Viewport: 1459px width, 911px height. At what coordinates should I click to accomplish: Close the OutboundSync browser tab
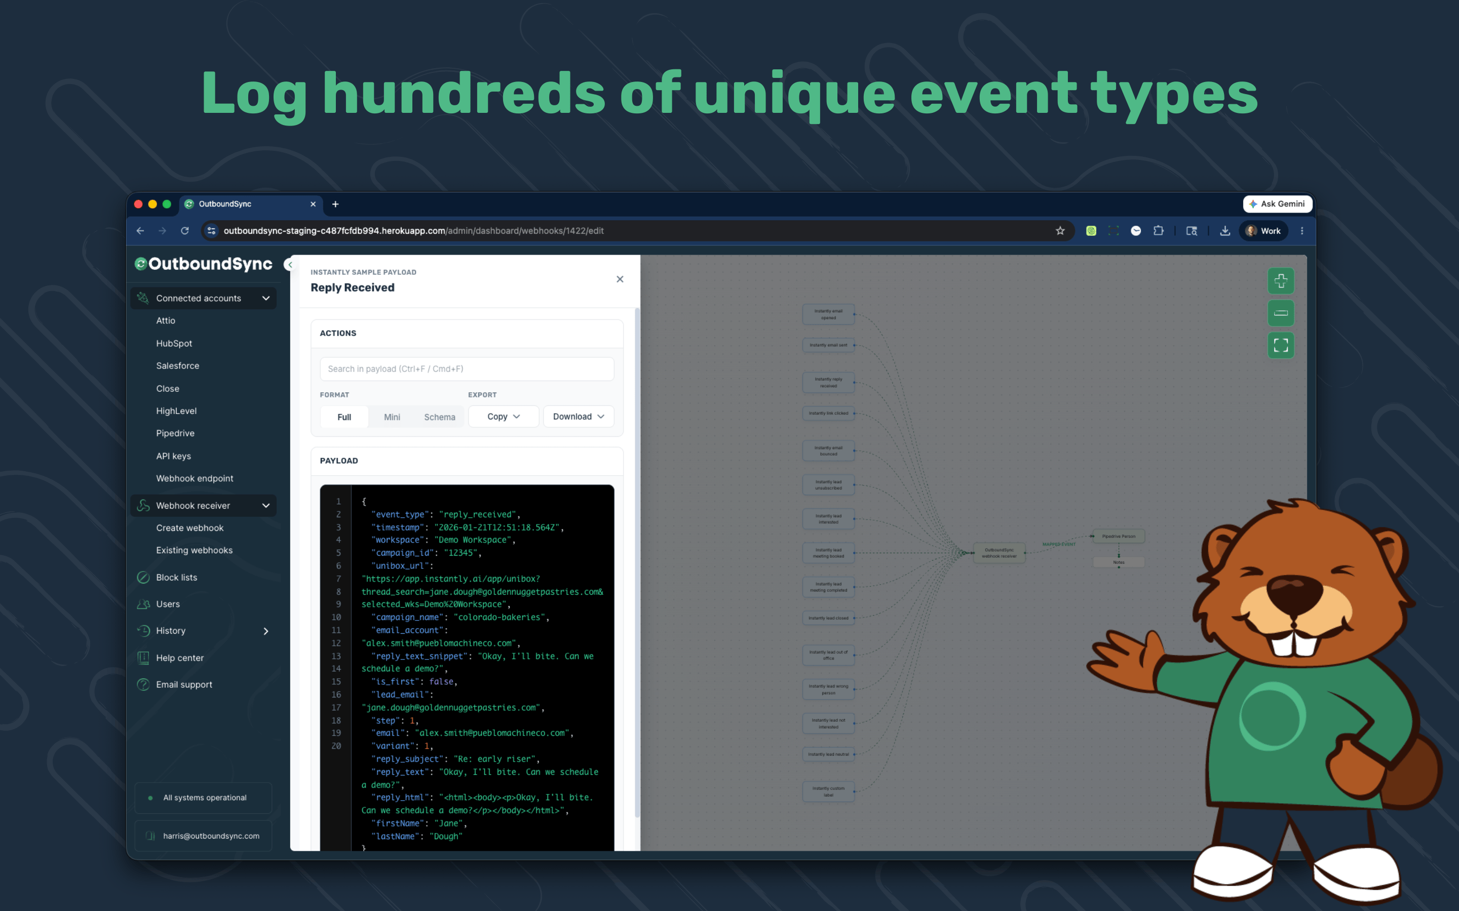pyautogui.click(x=313, y=204)
